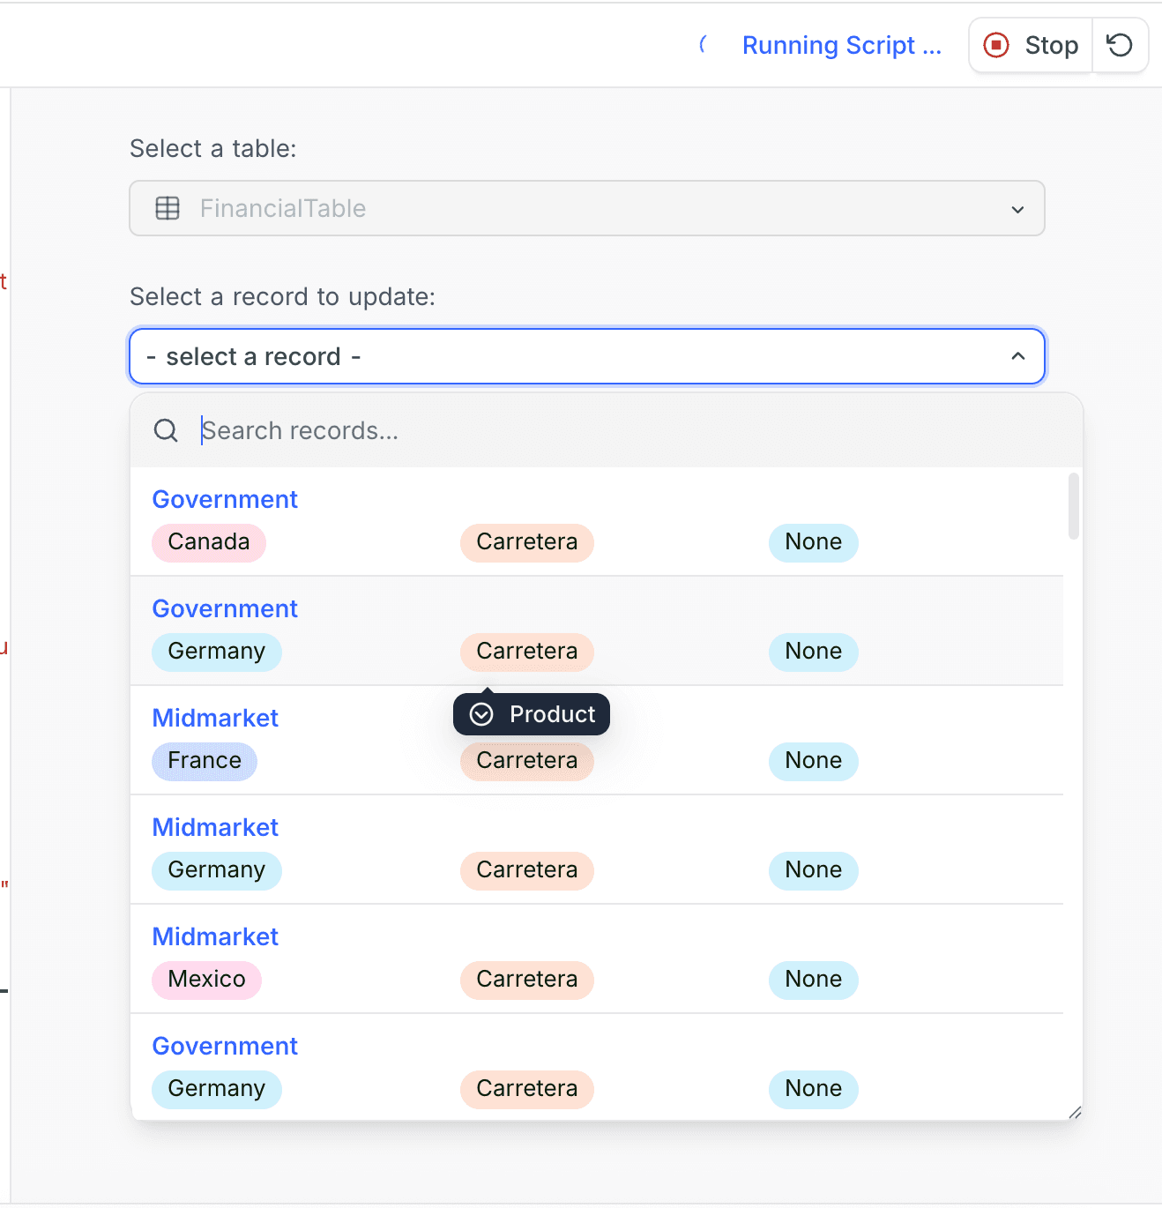The width and height of the screenshot is (1162, 1208).
Task: Click the checkmark icon in the Product tooltip
Action: point(480,714)
